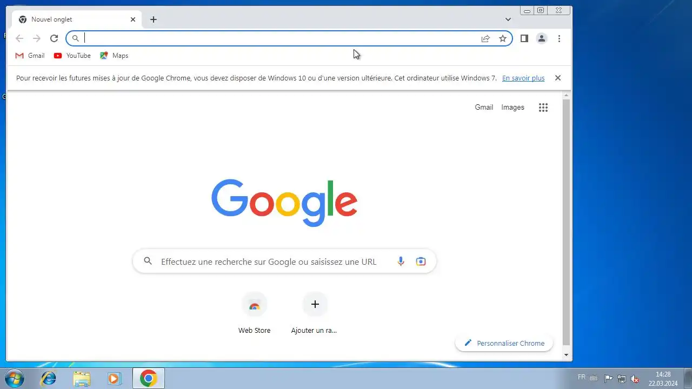
Task: Click the scrollbar down arrow
Action: pyautogui.click(x=566, y=355)
